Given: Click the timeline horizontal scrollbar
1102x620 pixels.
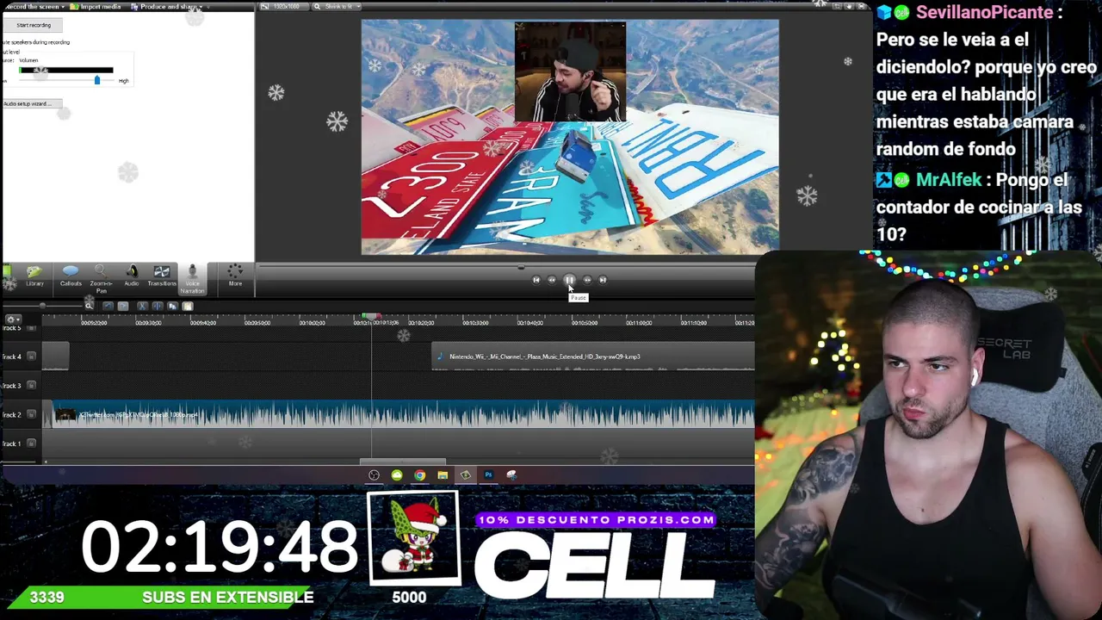Looking at the screenshot, I should (x=402, y=462).
